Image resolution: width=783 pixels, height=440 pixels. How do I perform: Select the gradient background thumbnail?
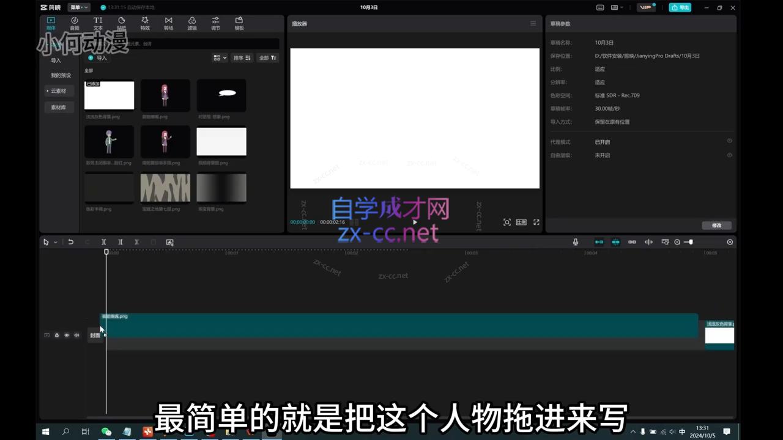pos(221,188)
